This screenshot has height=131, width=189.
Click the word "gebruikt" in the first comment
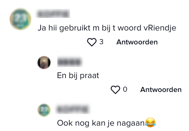75,28
